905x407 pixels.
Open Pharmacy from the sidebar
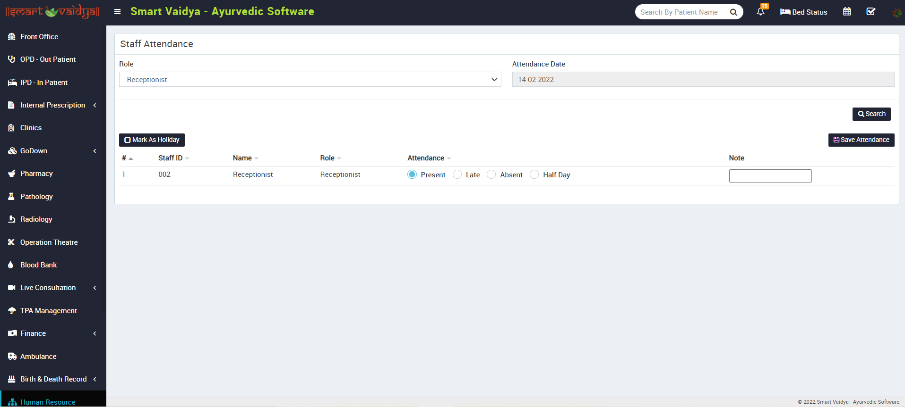pyautogui.click(x=36, y=174)
